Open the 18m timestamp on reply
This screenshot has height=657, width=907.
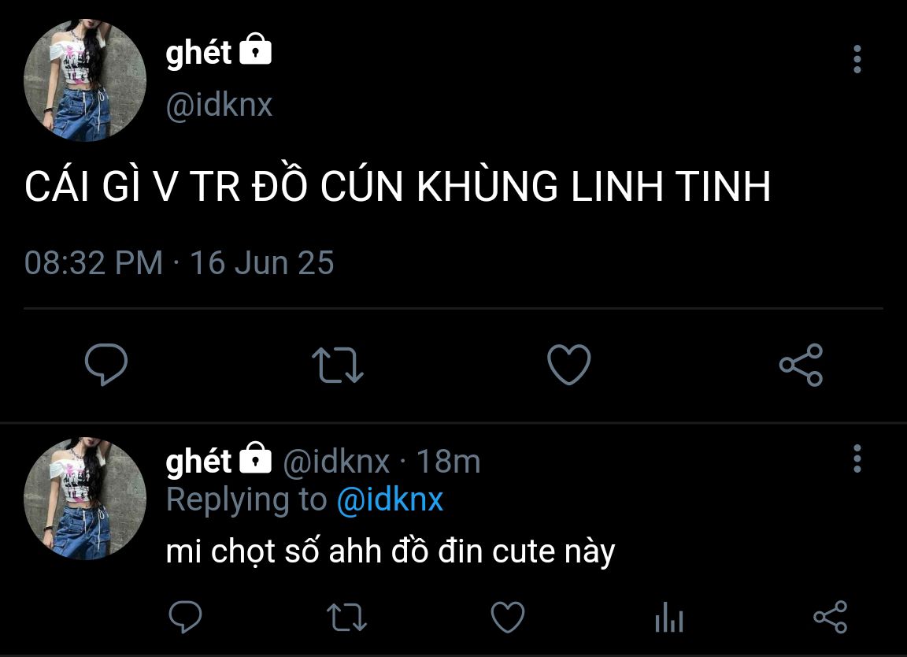point(448,462)
